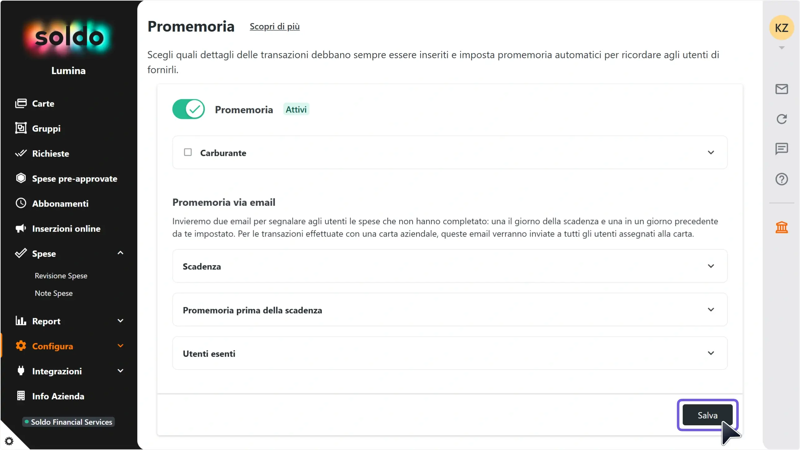Expand the Utenti esenti section
The image size is (800, 450).
pyautogui.click(x=450, y=353)
